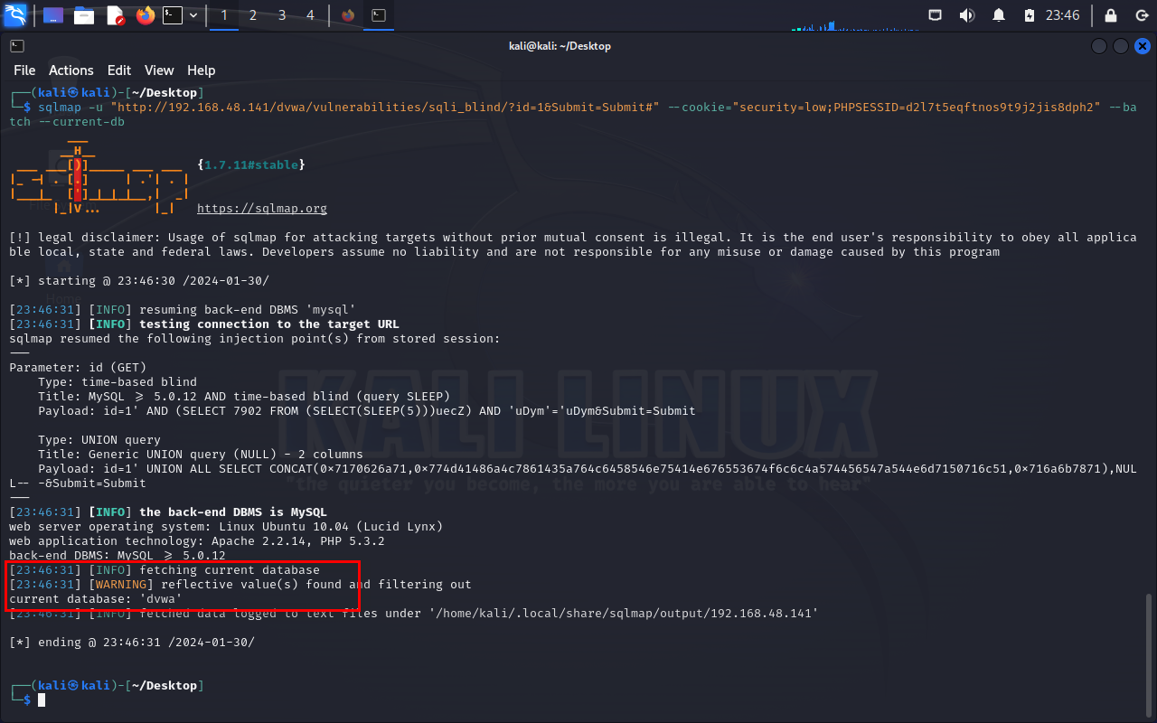Launch Firefox from the panel launcher
The width and height of the screenshot is (1157, 723).
(x=146, y=15)
